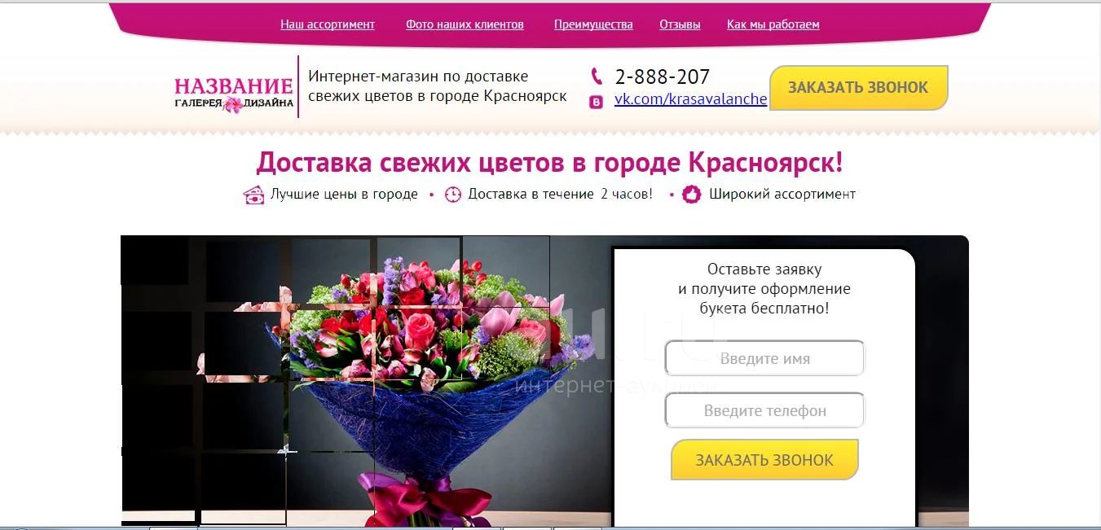
Task: Focus the Введите имя field
Action: tap(764, 358)
